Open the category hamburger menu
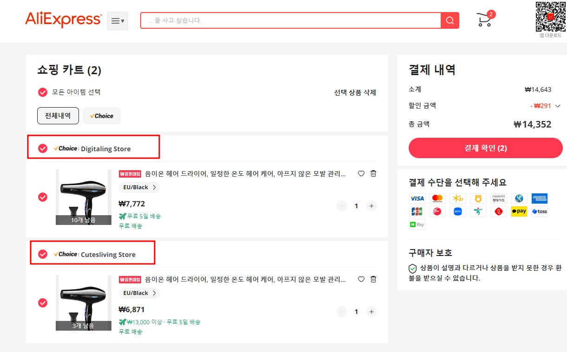Screen dimensions: 567x352 click(x=117, y=21)
